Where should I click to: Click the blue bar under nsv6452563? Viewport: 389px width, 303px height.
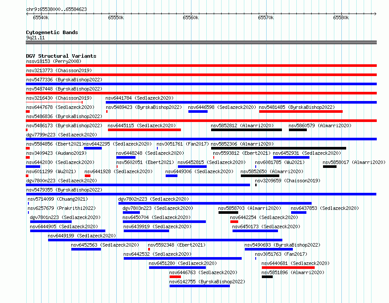tap(86, 249)
